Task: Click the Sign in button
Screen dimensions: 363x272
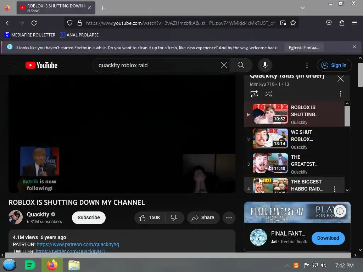Action: click(334, 65)
